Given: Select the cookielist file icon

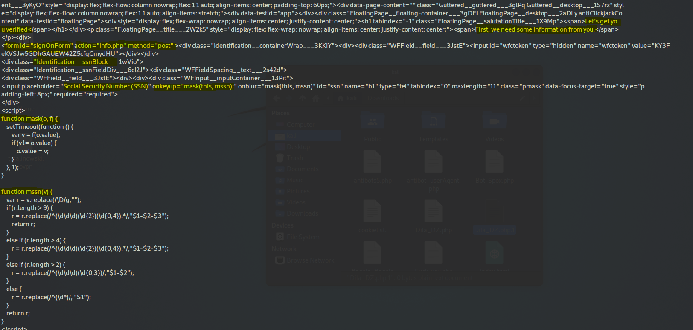Looking at the screenshot, I should (x=372, y=212).
